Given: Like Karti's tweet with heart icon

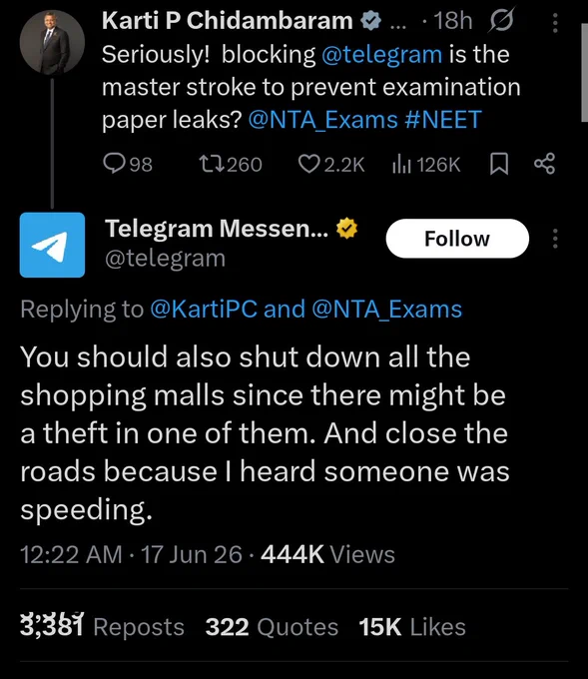Looking at the screenshot, I should pyautogui.click(x=331, y=165).
